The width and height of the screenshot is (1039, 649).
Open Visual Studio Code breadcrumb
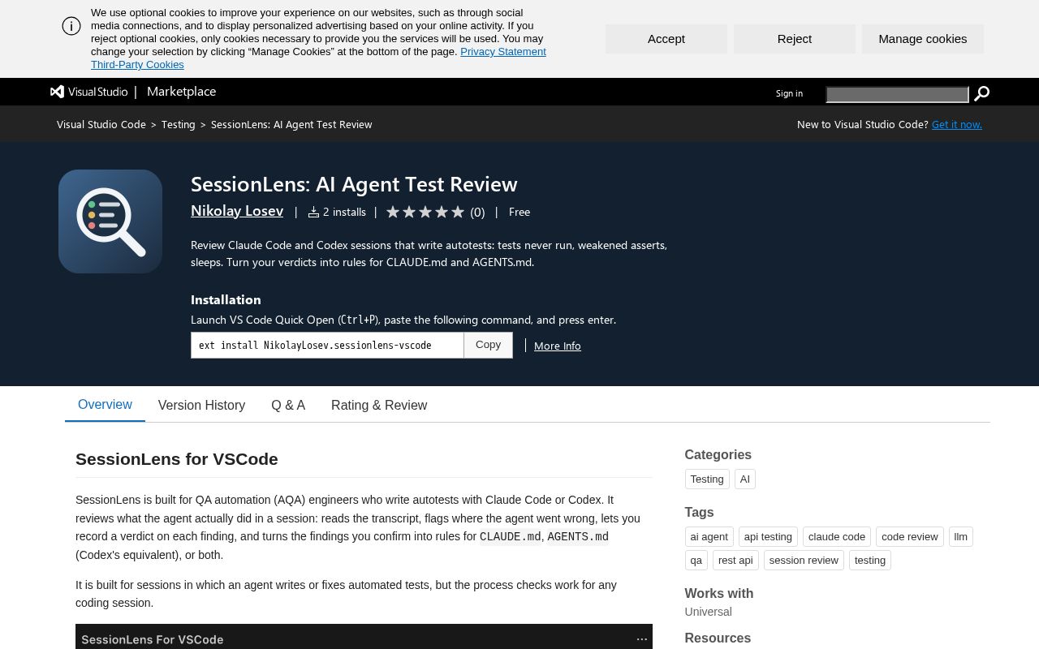(101, 124)
